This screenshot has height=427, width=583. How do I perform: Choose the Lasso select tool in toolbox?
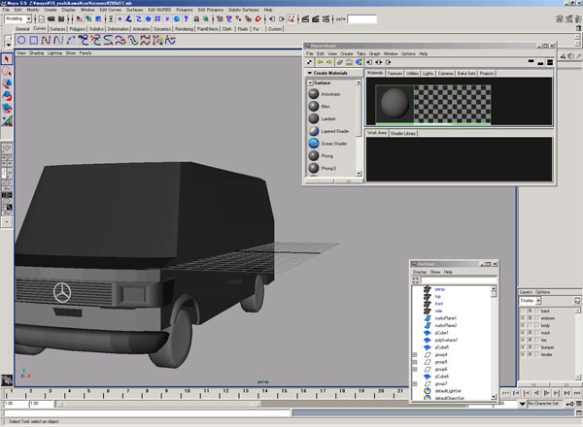coord(7,71)
